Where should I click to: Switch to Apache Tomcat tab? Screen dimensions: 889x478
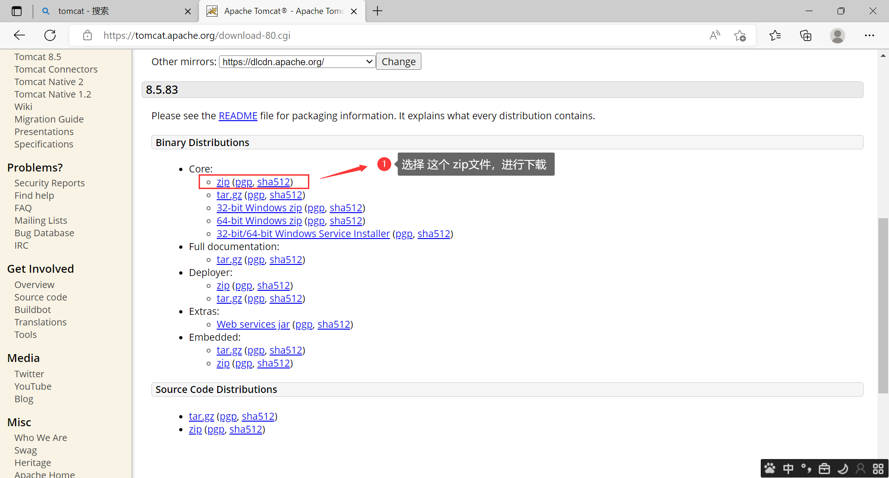282,11
